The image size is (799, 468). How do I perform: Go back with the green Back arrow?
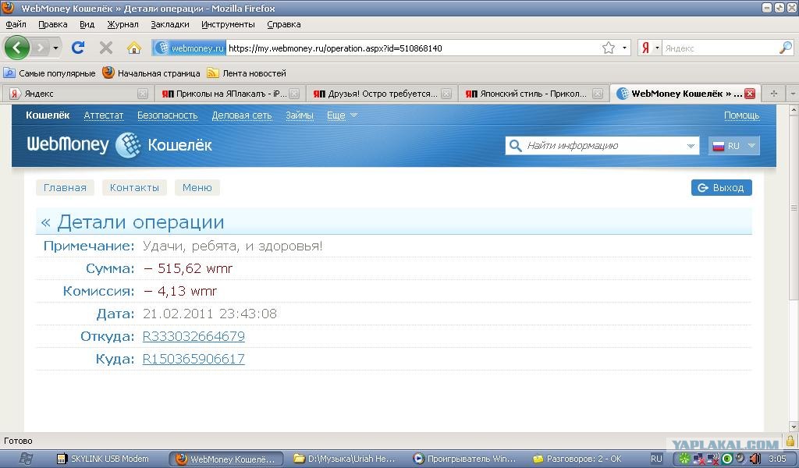click(17, 48)
